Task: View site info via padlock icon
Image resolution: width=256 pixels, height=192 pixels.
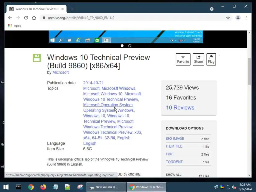Action: point(44,18)
